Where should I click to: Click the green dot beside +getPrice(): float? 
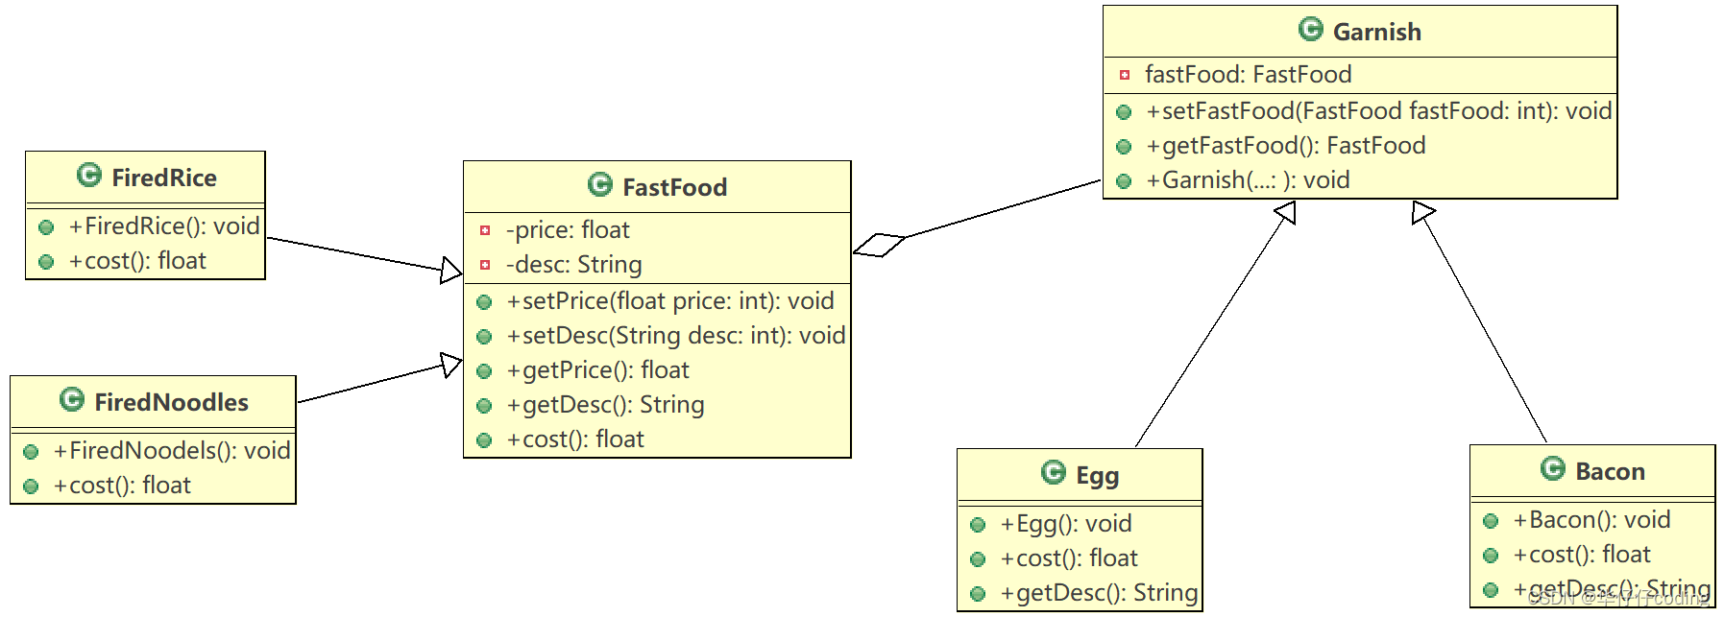pos(484,371)
